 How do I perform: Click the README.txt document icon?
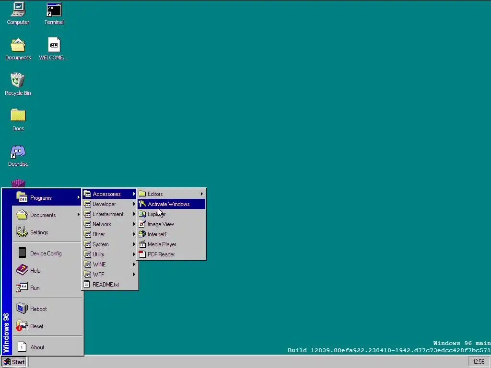87,285
